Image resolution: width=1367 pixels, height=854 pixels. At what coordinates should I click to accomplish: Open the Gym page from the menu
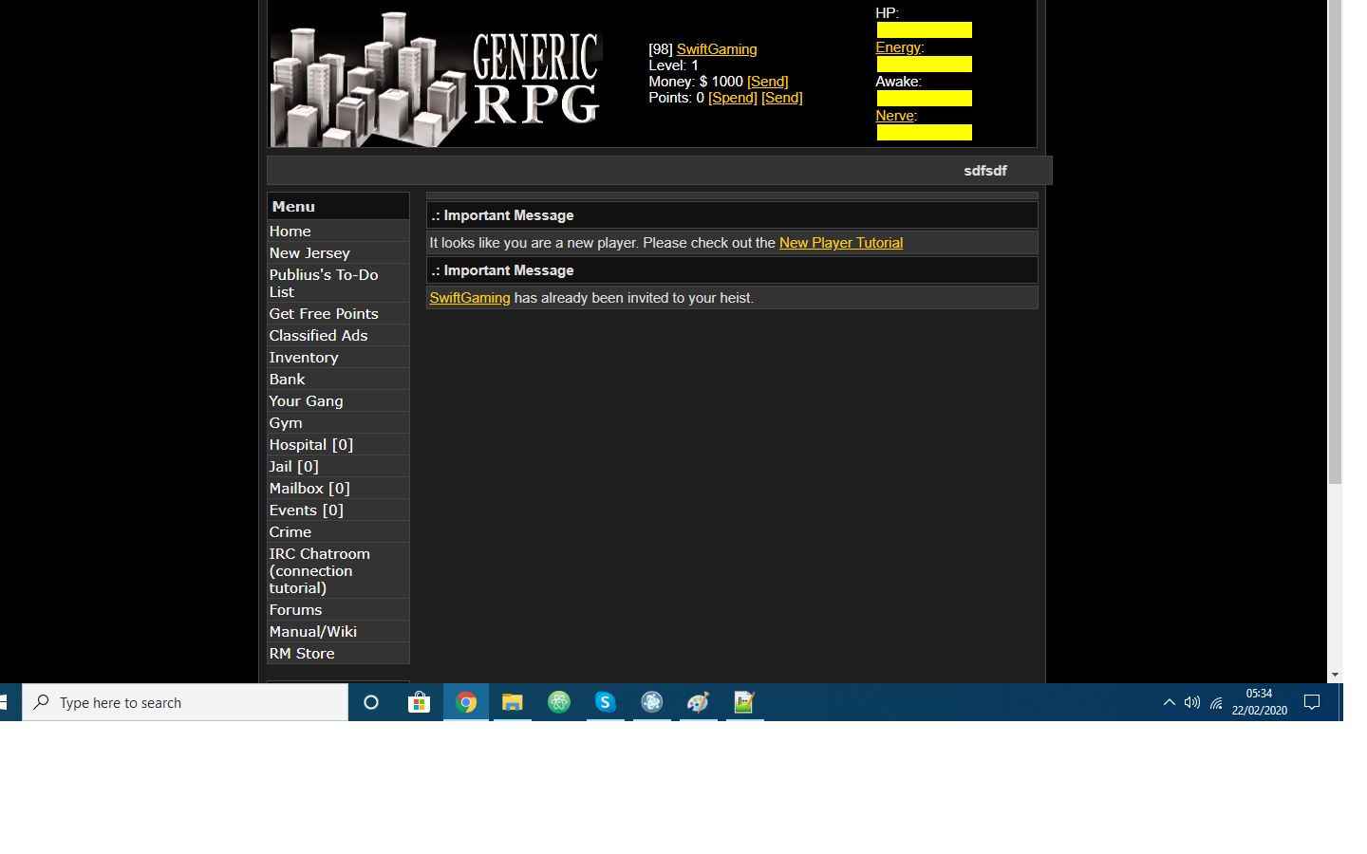tap(286, 423)
